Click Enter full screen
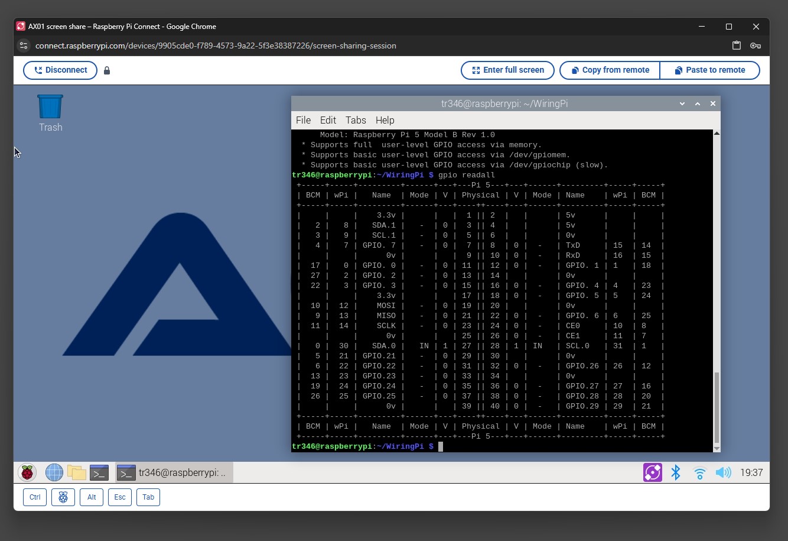Screen dimensions: 788x541 (x=507, y=70)
